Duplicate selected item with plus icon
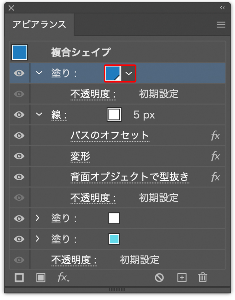The width and height of the screenshot is (235, 300). 181,278
